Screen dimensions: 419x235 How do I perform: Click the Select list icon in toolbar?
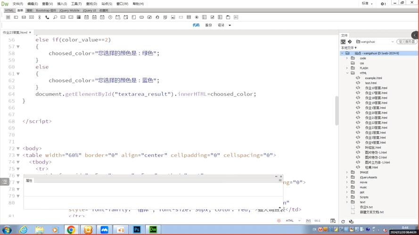(x=189, y=17)
